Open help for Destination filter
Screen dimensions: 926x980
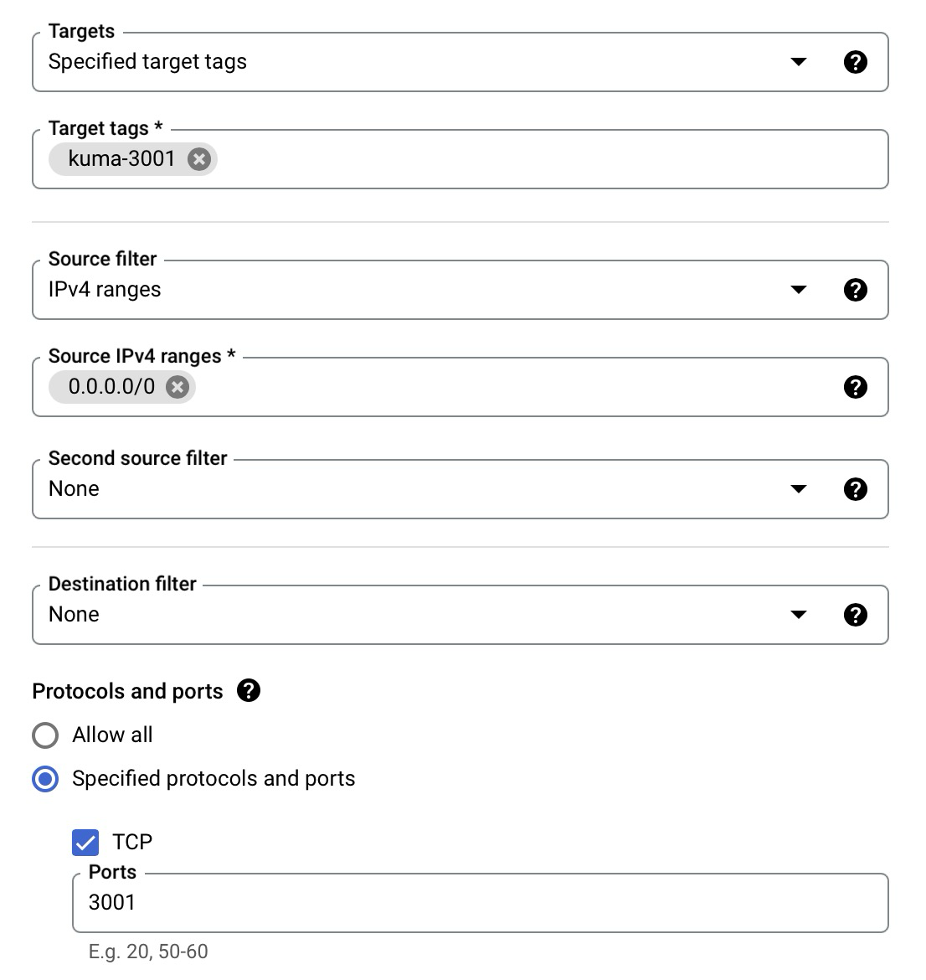click(x=856, y=614)
